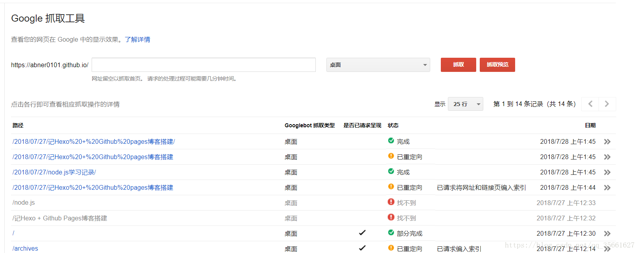Click date 2018/7/28 上午1:44
The image size is (639, 253).
pos(568,188)
